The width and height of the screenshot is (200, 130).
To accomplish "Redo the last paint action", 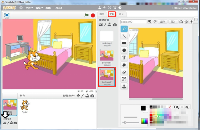I will coord(155,22).
